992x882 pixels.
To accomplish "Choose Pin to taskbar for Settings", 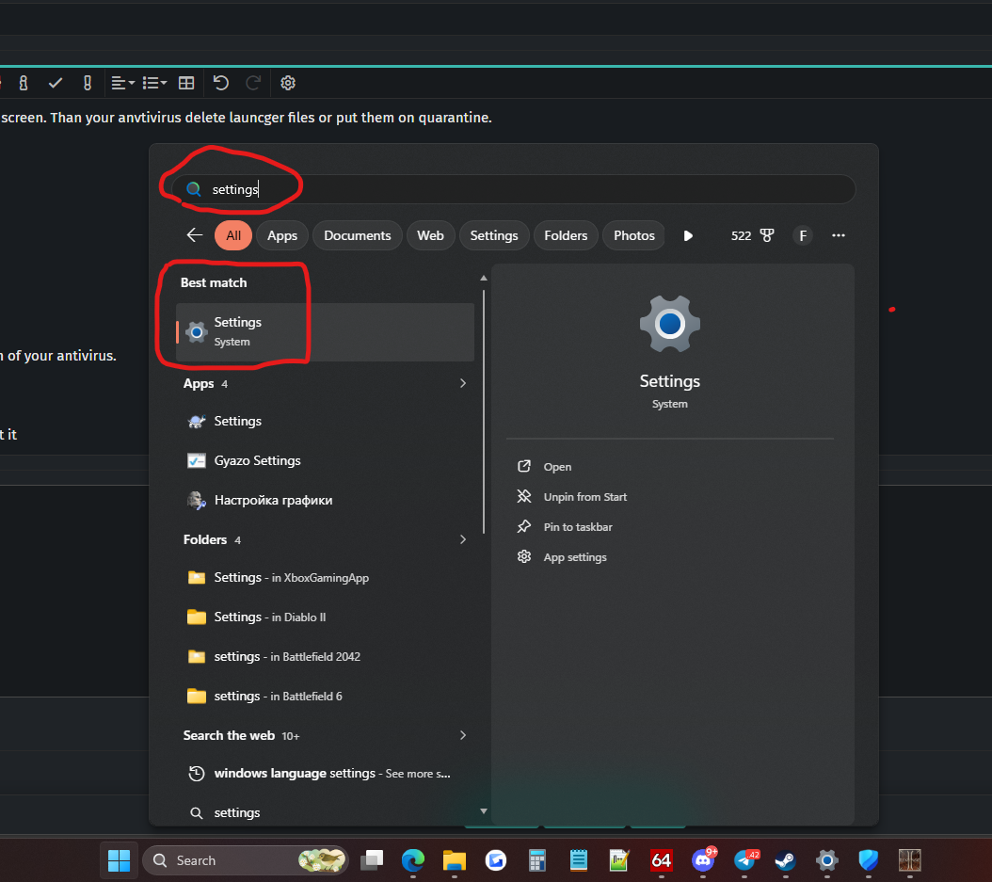I will pos(577,527).
